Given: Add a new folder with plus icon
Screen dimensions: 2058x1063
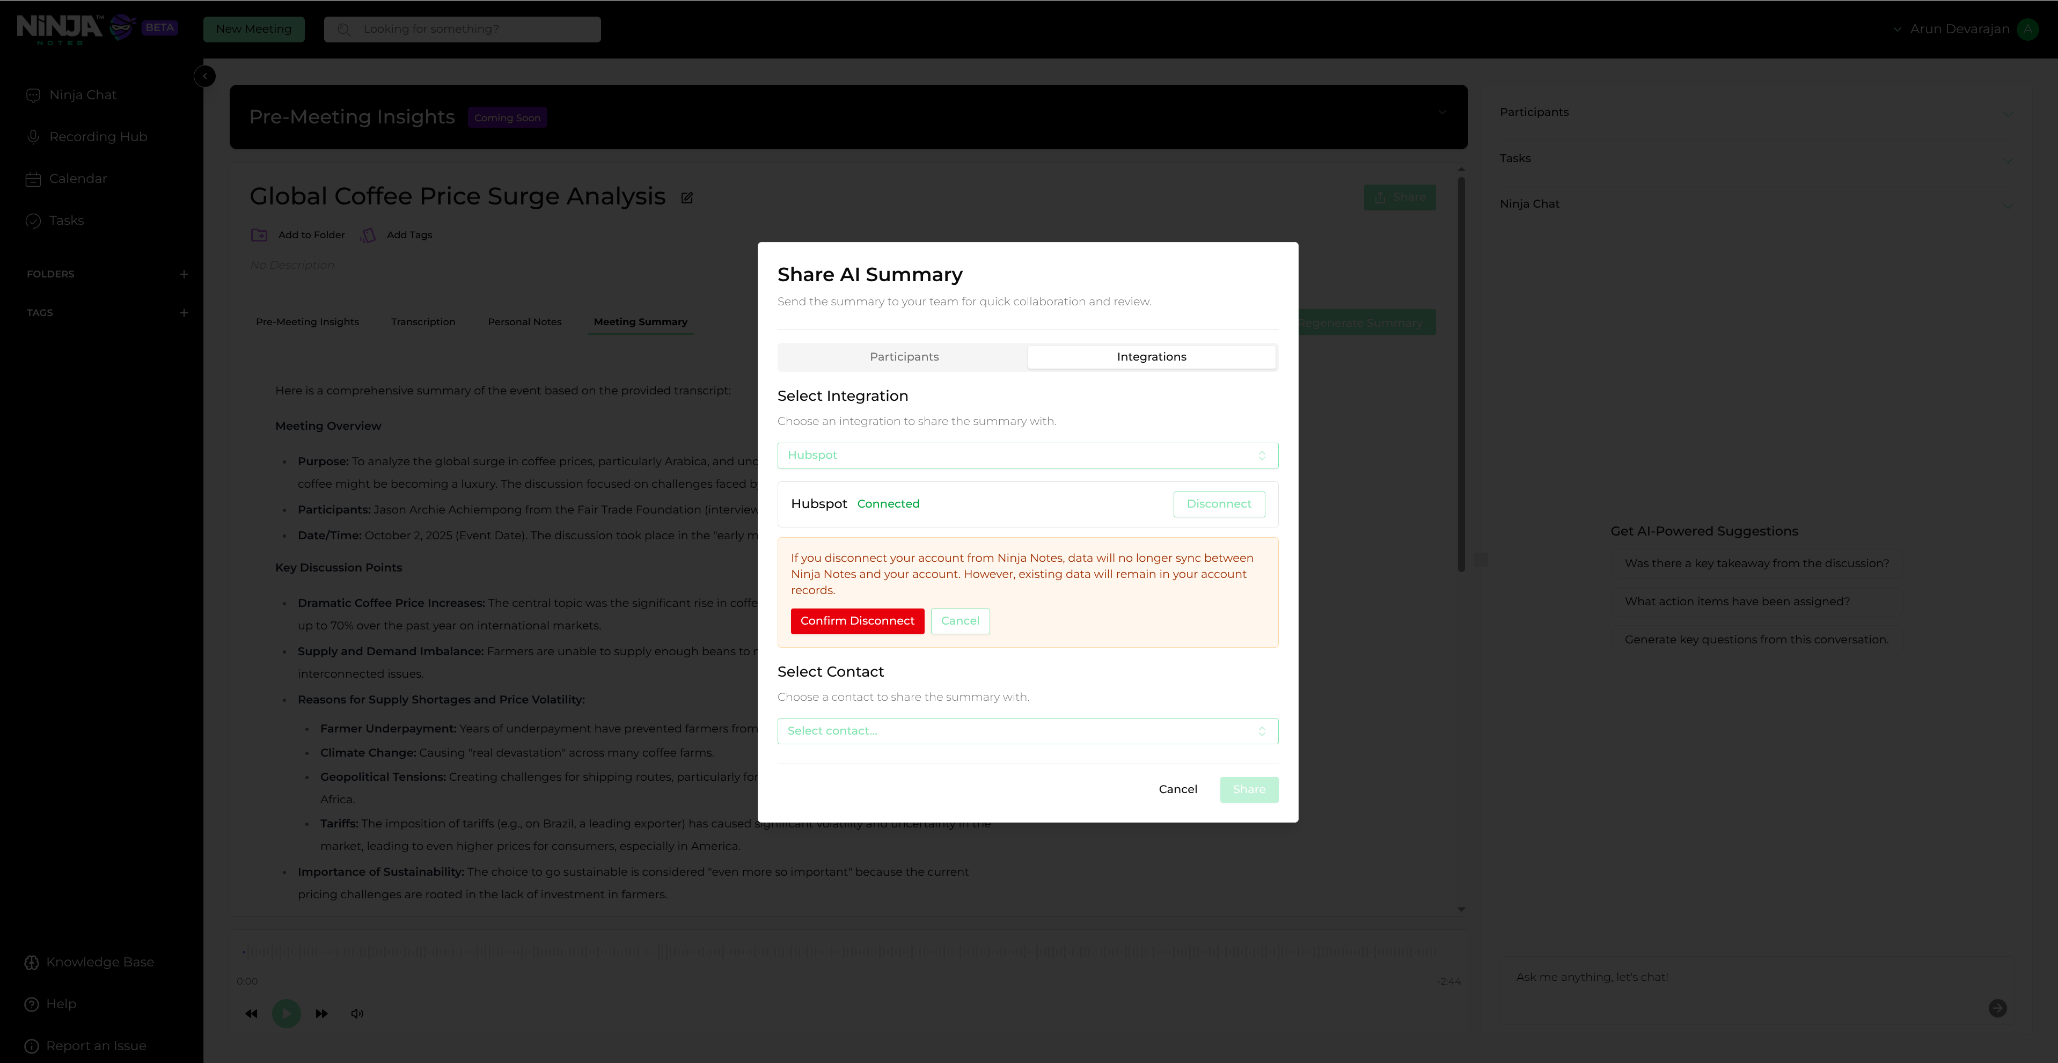Looking at the screenshot, I should pos(184,274).
